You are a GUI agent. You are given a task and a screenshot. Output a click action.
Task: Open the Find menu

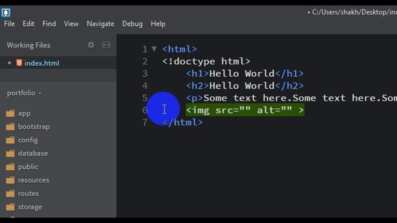[49, 24]
